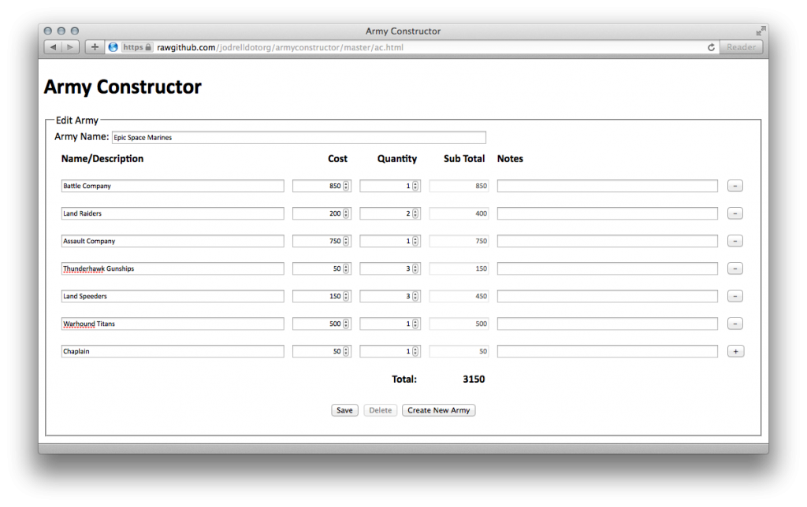
Task: Reload the page with the refresh icon
Action: click(711, 47)
